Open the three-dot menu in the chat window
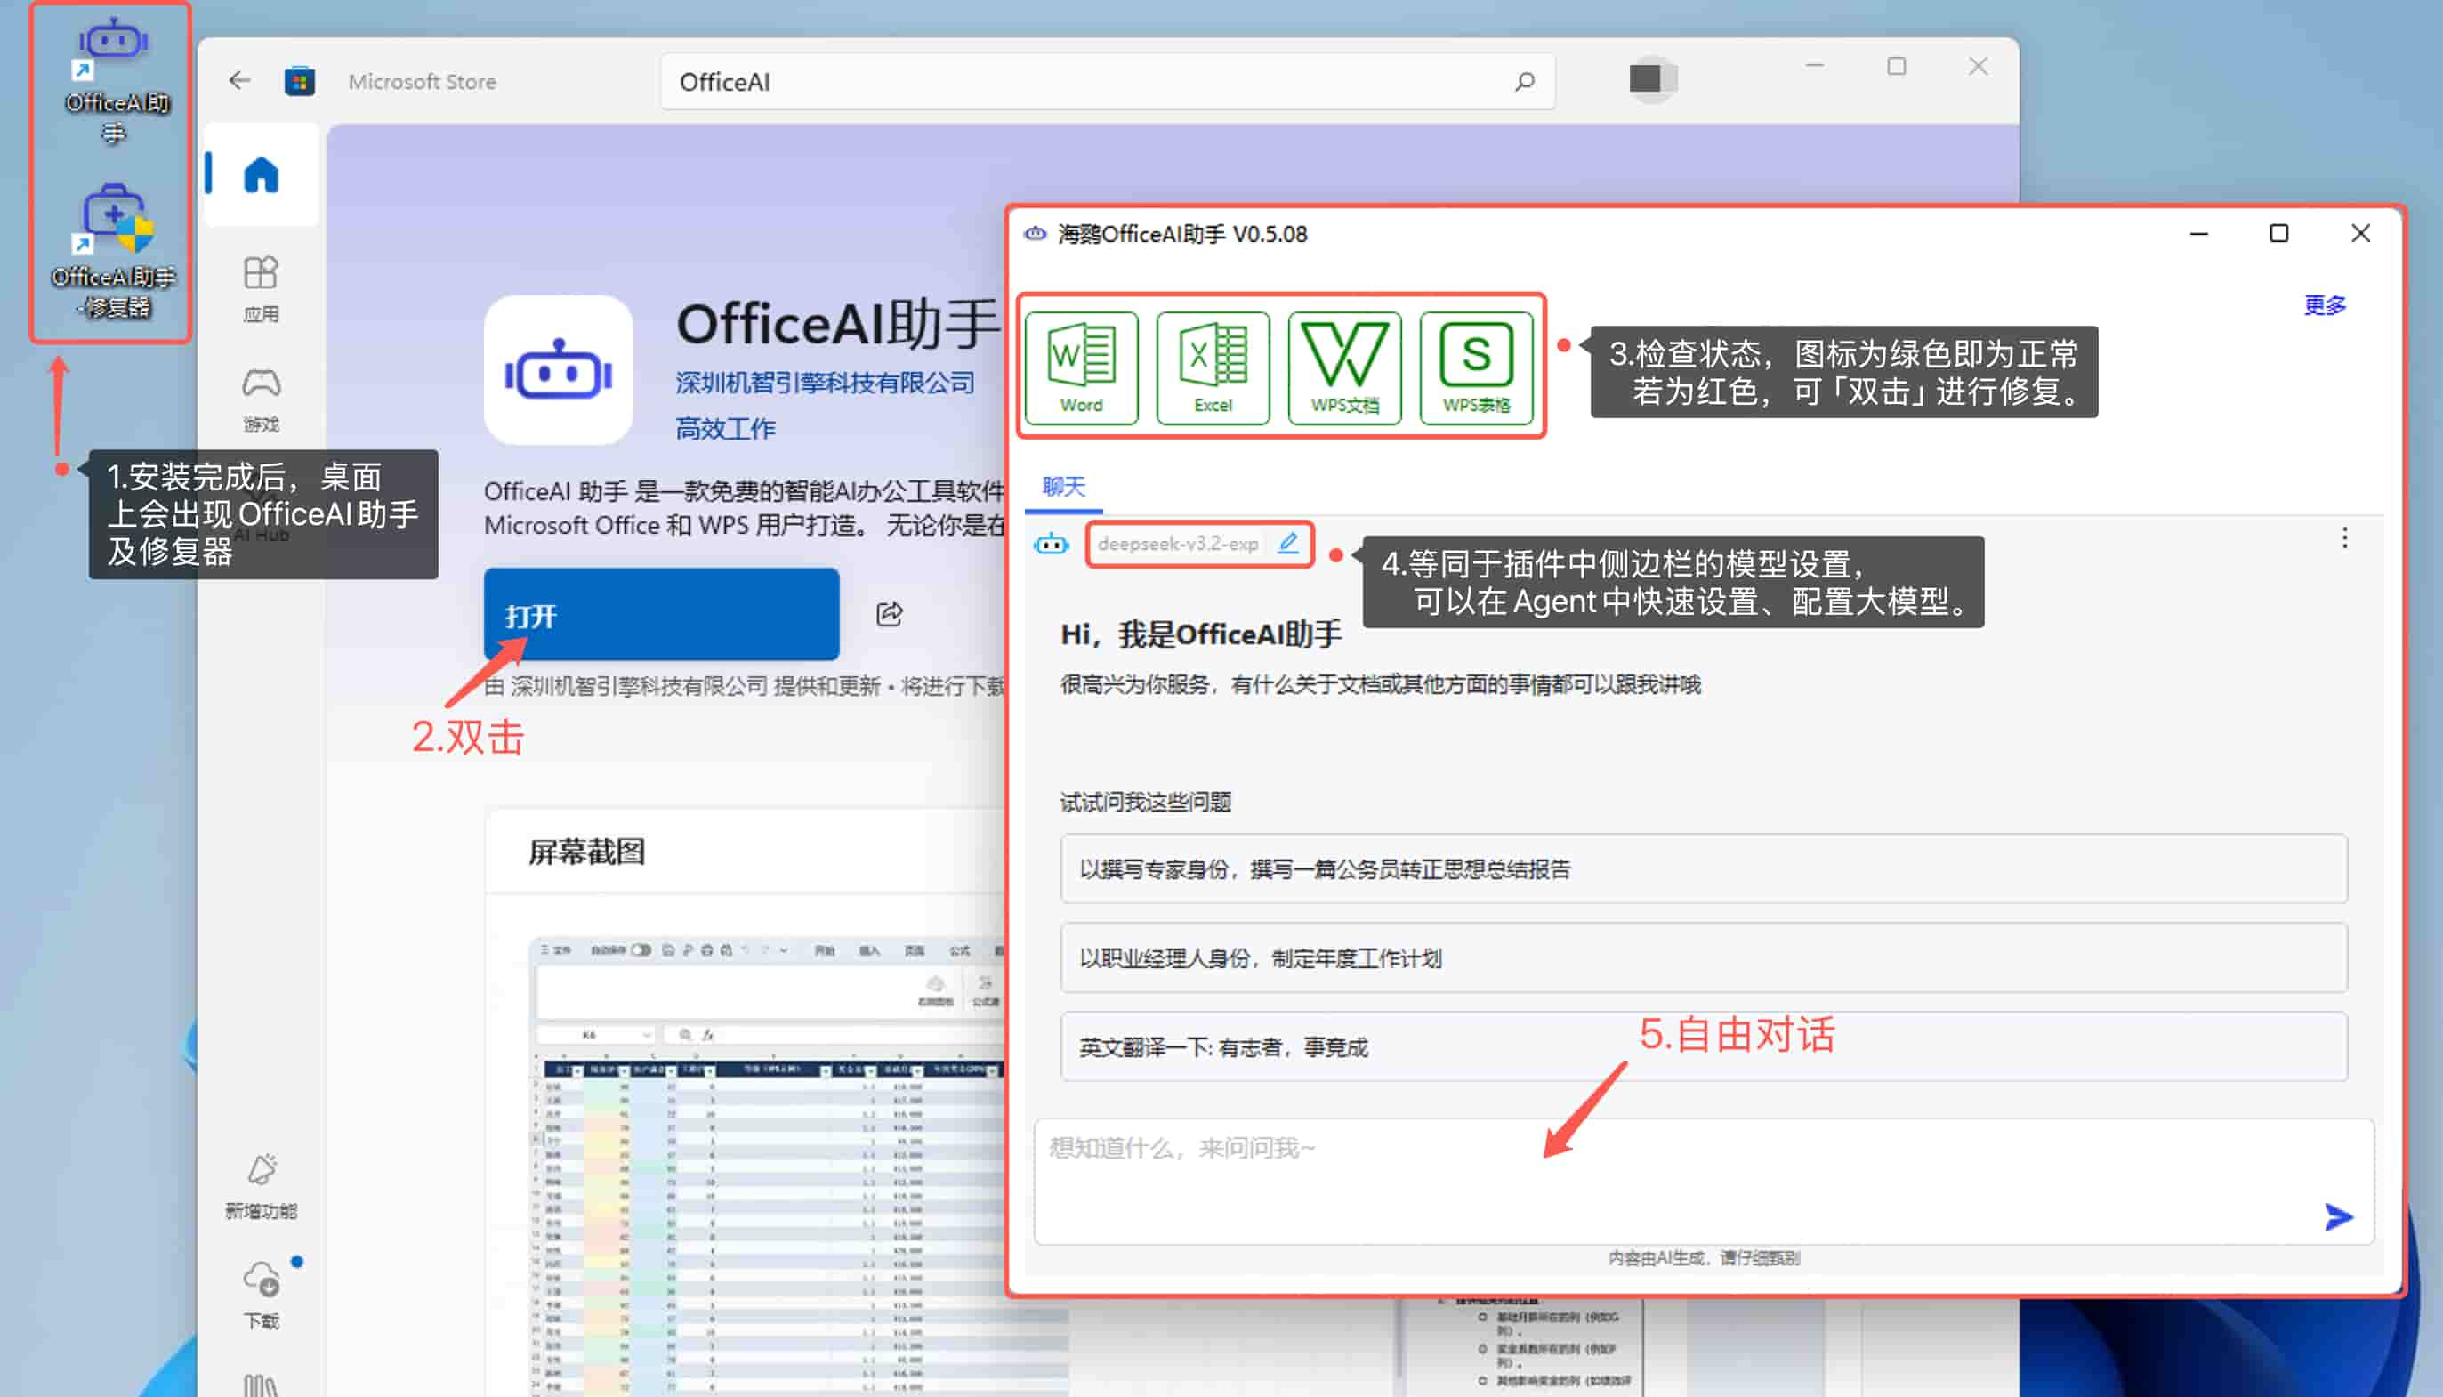The width and height of the screenshot is (2443, 1397). tap(2344, 538)
